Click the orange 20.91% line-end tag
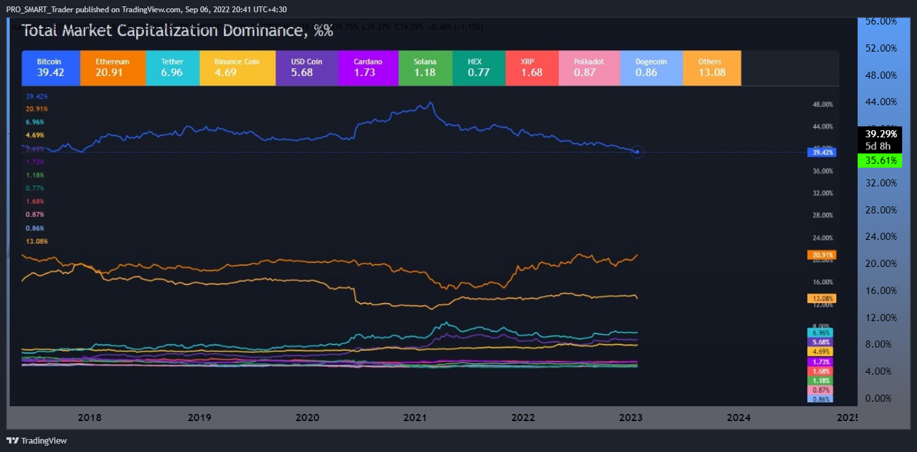Viewport: 917px width, 452px height. tap(821, 255)
